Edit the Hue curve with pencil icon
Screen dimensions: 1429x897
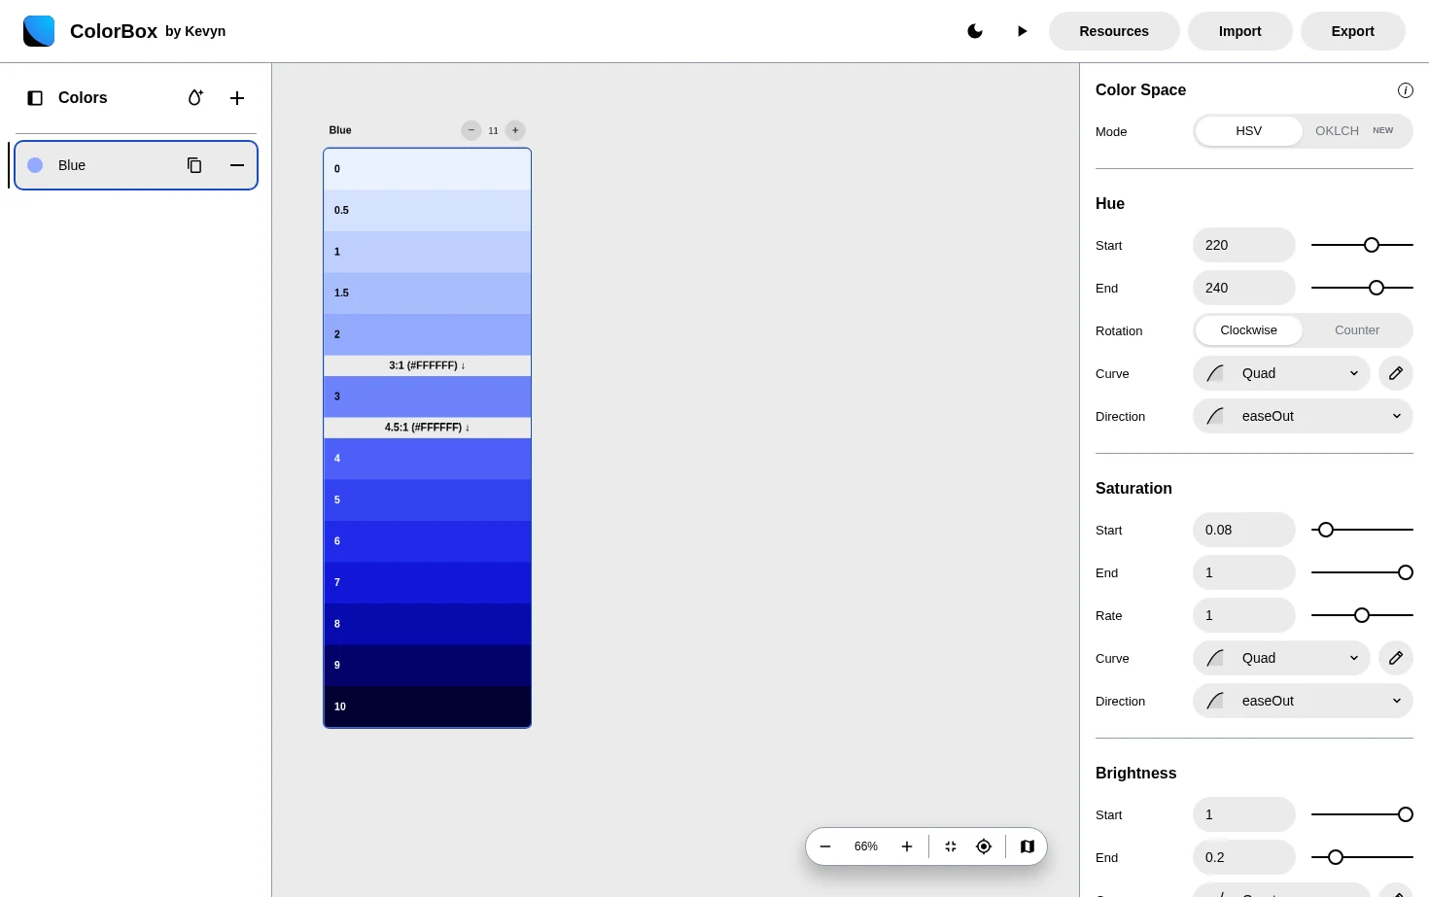pos(1396,373)
